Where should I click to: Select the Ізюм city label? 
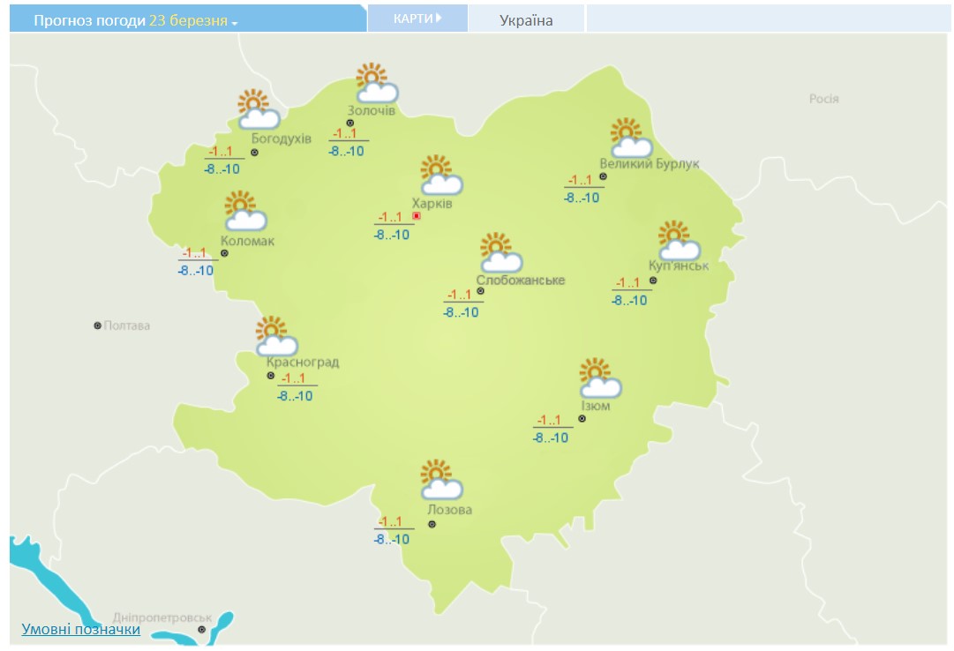click(x=596, y=406)
